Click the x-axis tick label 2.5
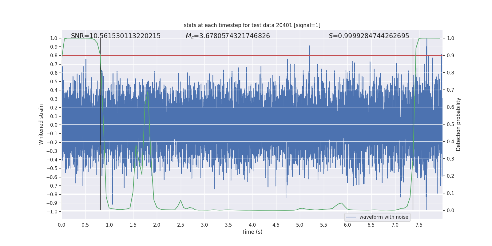Image resolution: width=492 pixels, height=246 pixels. pyautogui.click(x=181, y=225)
